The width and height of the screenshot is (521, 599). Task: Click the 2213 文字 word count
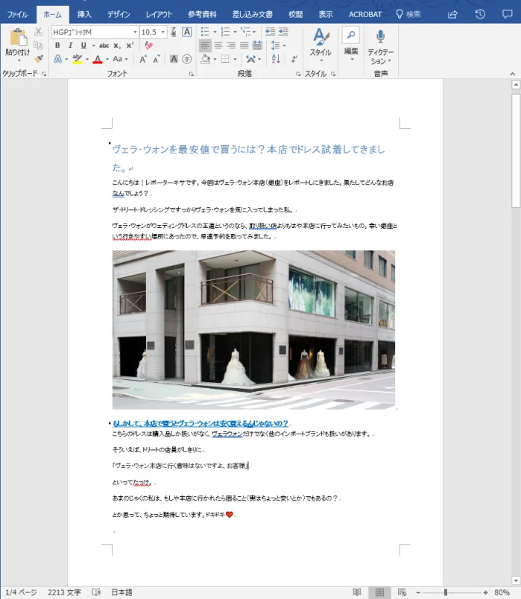point(64,592)
